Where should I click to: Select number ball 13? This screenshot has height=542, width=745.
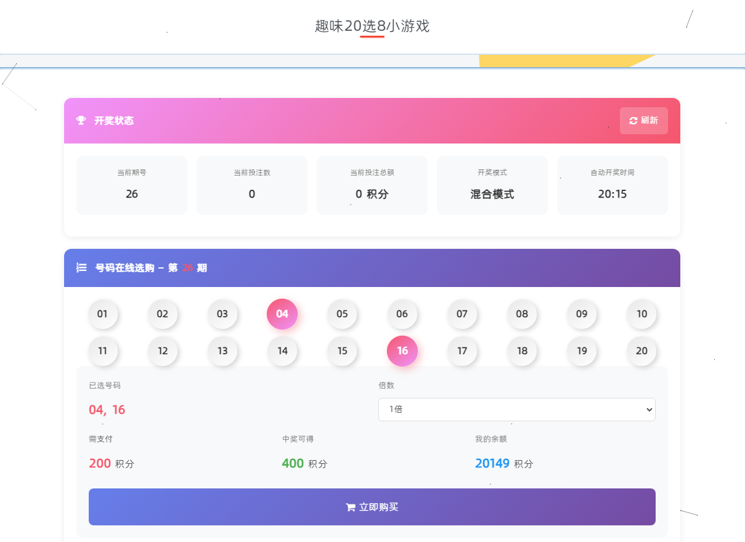pos(222,351)
